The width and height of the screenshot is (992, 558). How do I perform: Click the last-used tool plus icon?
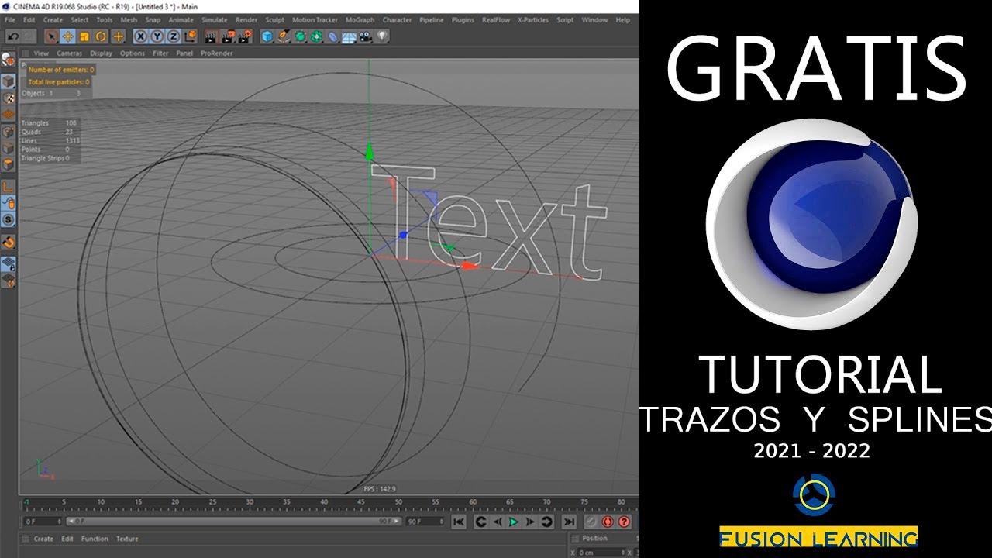[118, 36]
